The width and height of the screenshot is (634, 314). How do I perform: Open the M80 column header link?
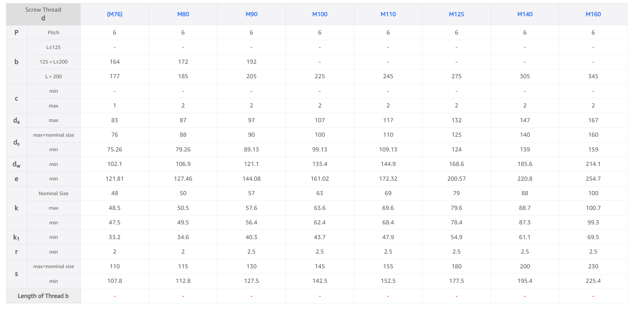(x=183, y=14)
